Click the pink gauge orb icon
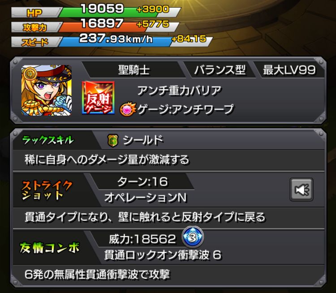This screenshot has height=293, width=336. click(128, 110)
